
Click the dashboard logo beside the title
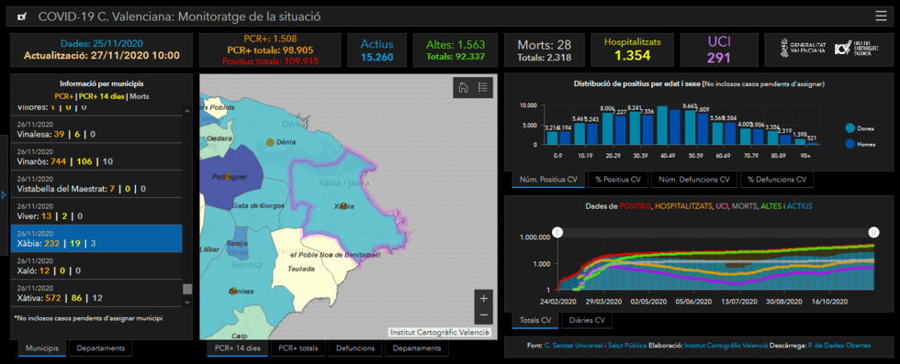22,17
